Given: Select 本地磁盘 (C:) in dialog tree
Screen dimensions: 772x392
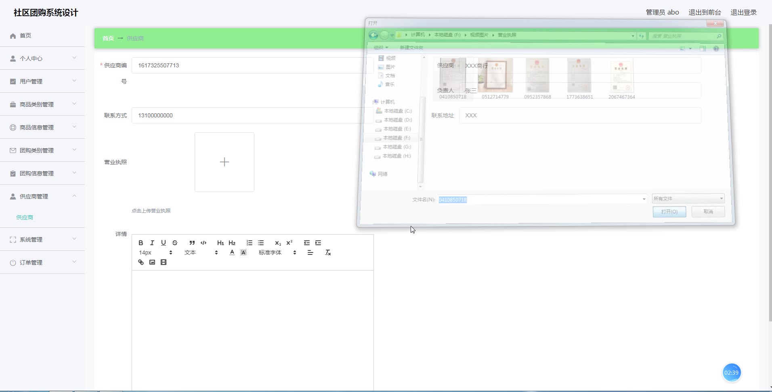Looking at the screenshot, I should point(394,111).
